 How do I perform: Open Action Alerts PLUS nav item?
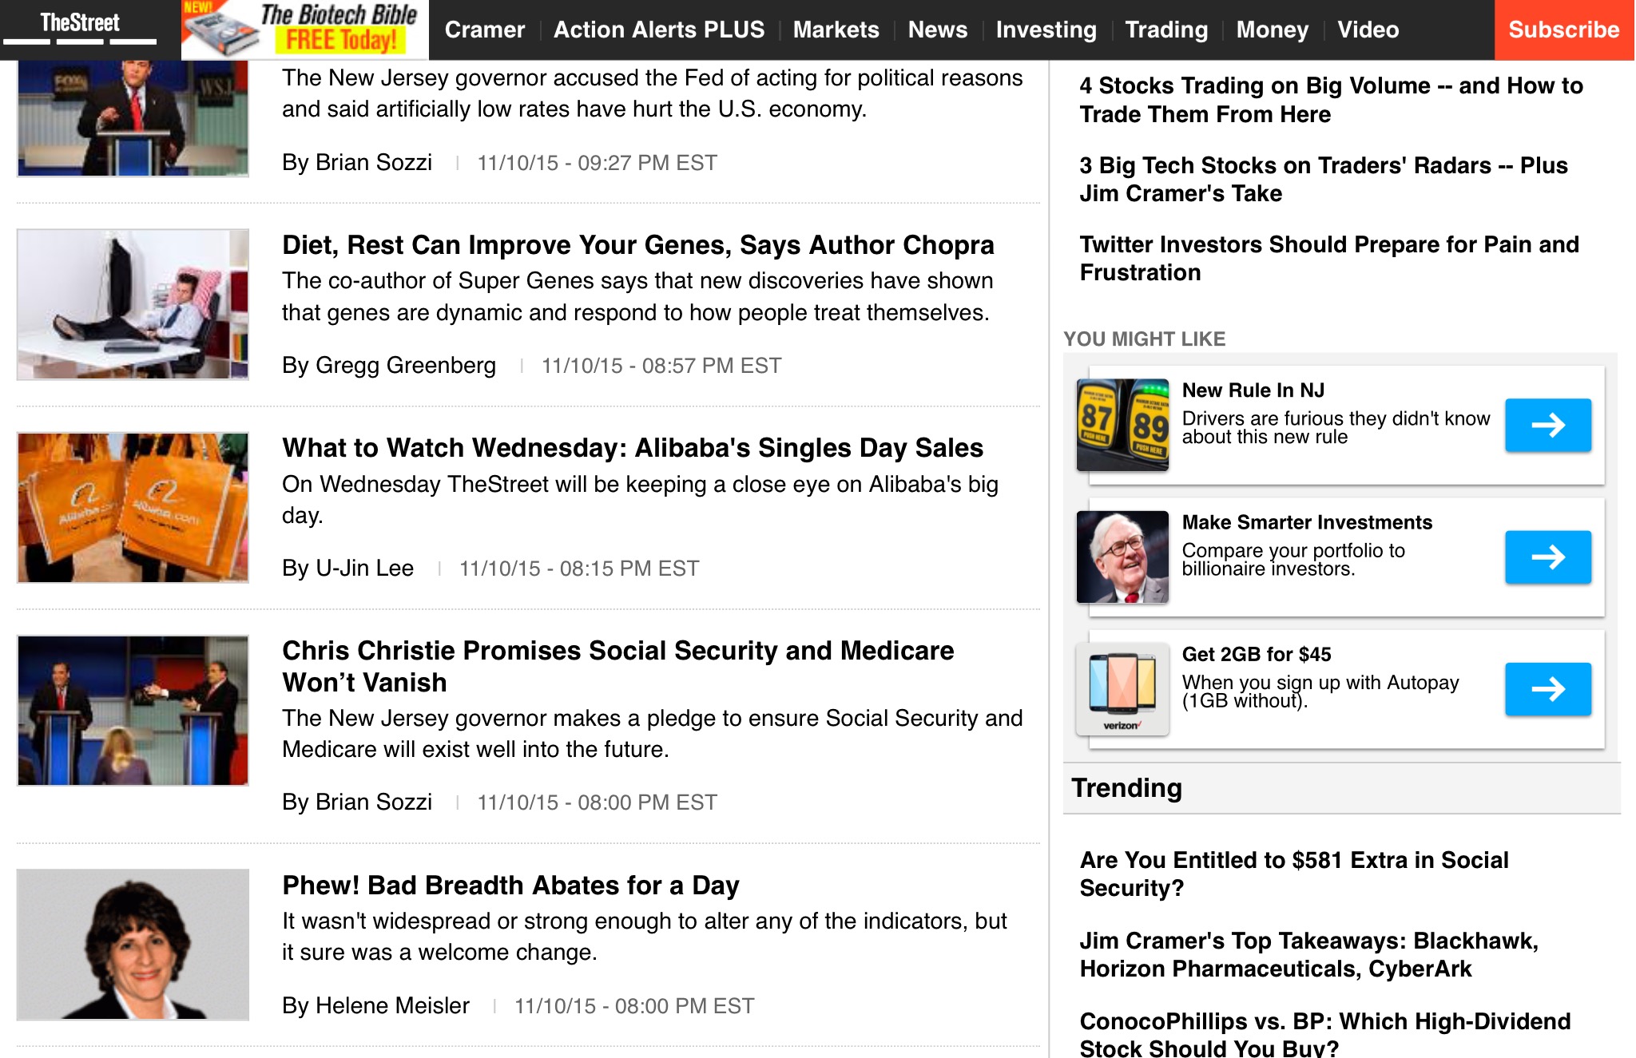(659, 30)
